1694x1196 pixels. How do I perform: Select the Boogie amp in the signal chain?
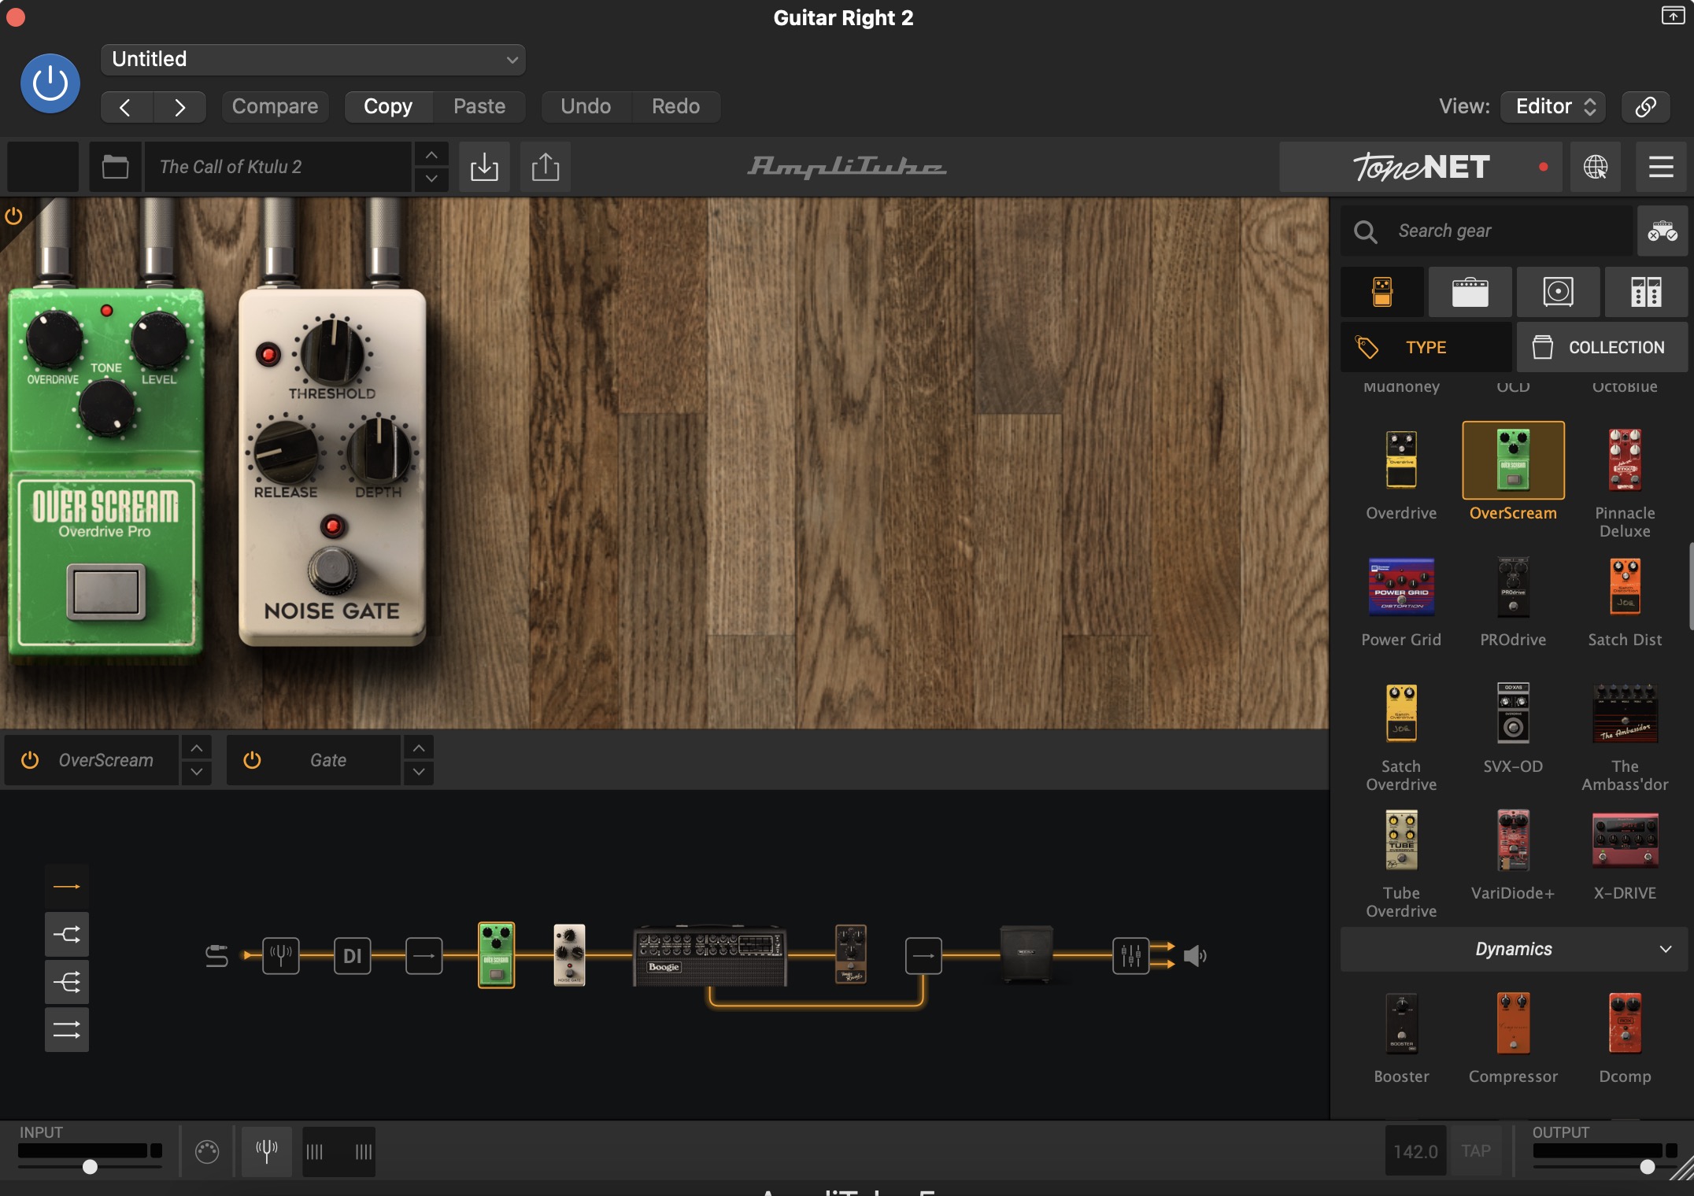pos(710,955)
